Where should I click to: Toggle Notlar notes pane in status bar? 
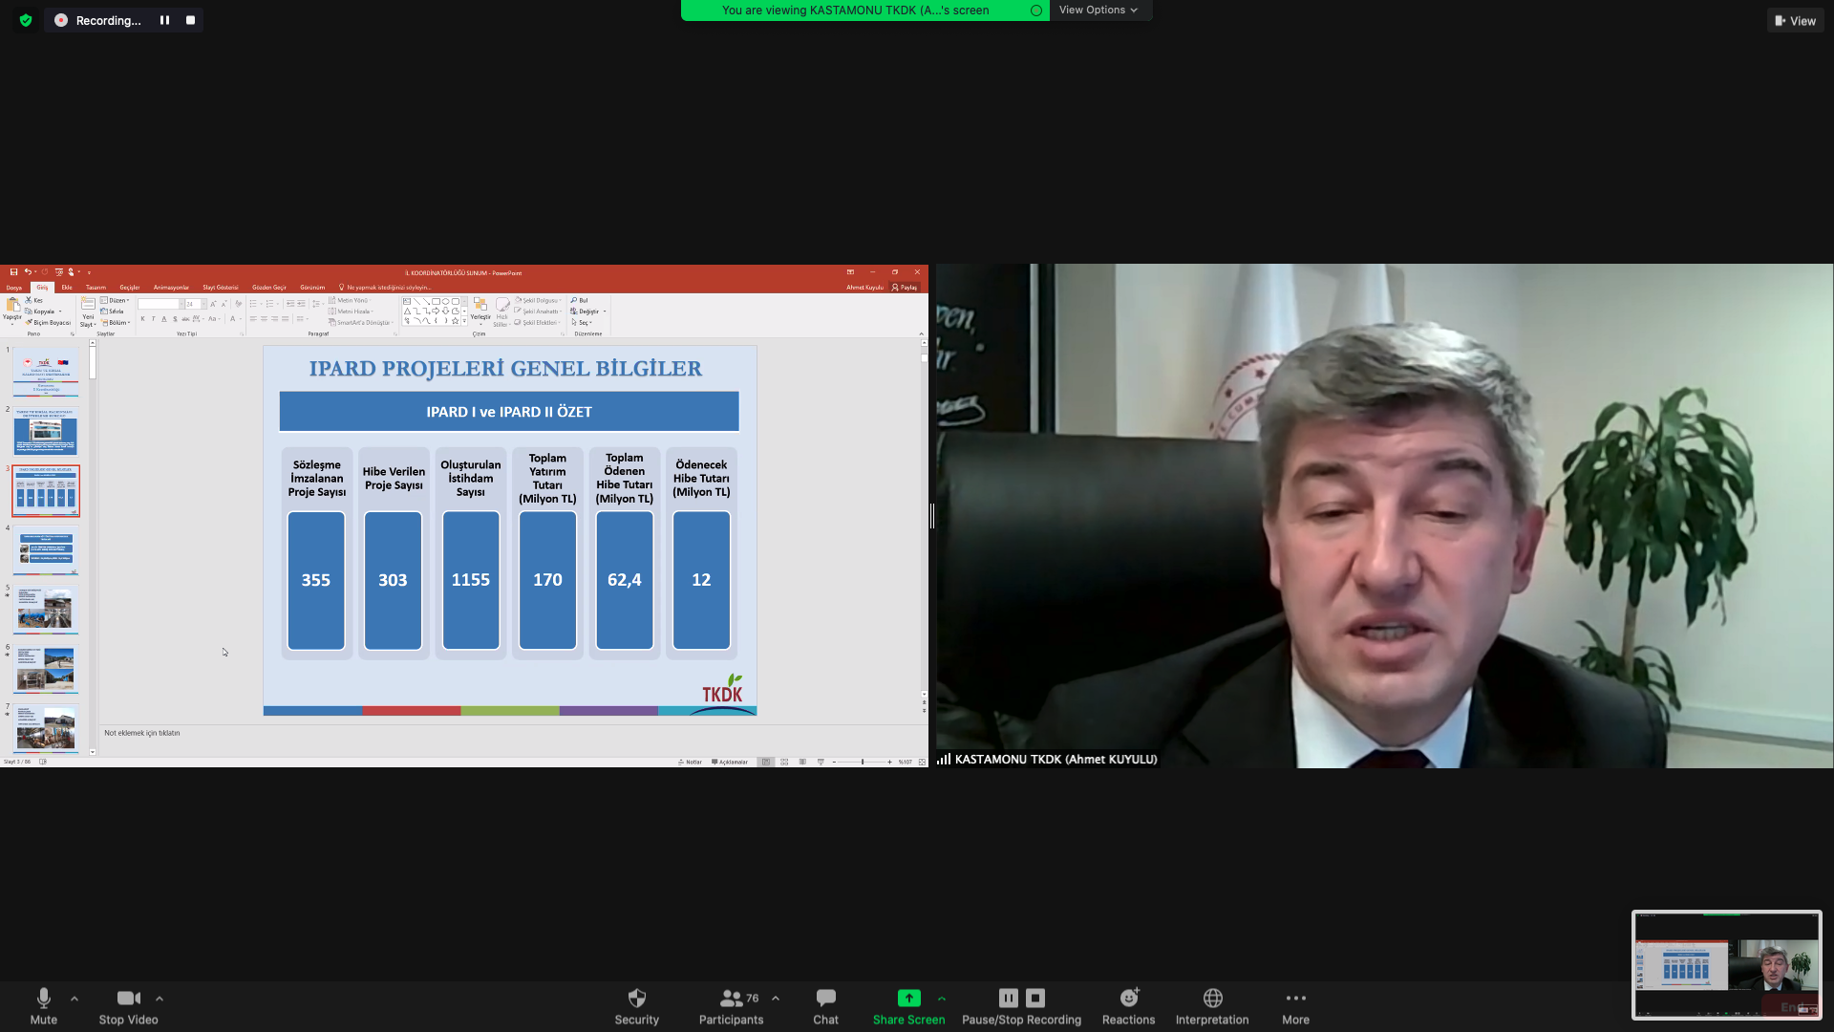[690, 762]
